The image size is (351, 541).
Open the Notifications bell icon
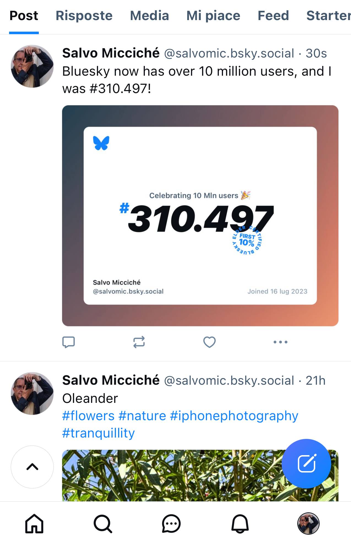coord(240,524)
